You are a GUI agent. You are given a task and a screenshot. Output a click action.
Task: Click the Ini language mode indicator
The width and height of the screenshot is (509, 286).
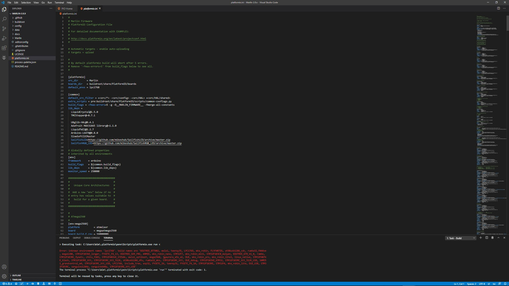pyautogui.click(x=494, y=284)
